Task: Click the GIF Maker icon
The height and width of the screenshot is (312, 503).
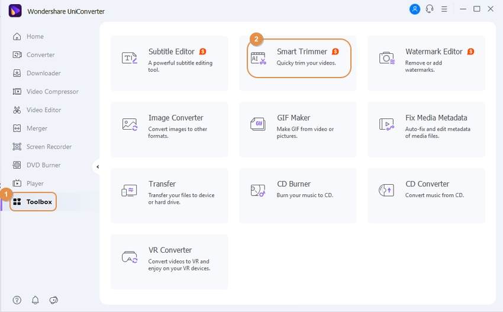Action: pos(258,124)
